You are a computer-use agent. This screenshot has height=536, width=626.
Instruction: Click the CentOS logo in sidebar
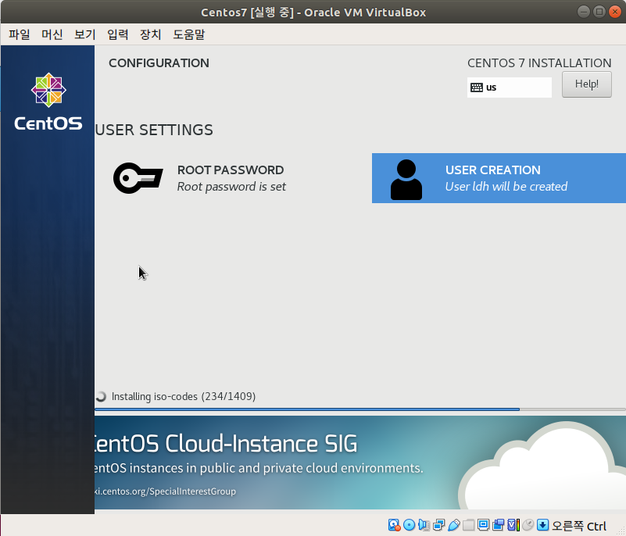[48, 102]
